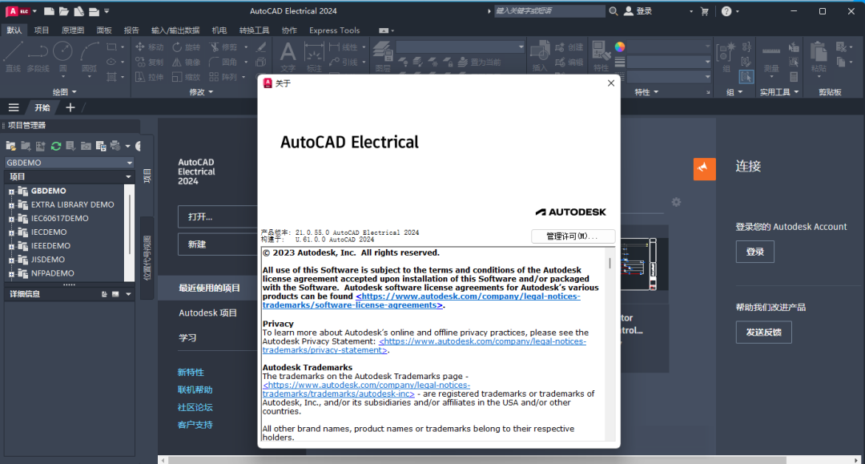Expand the IECDEMO project tree node
Image resolution: width=865 pixels, height=464 pixels.
coord(11,232)
